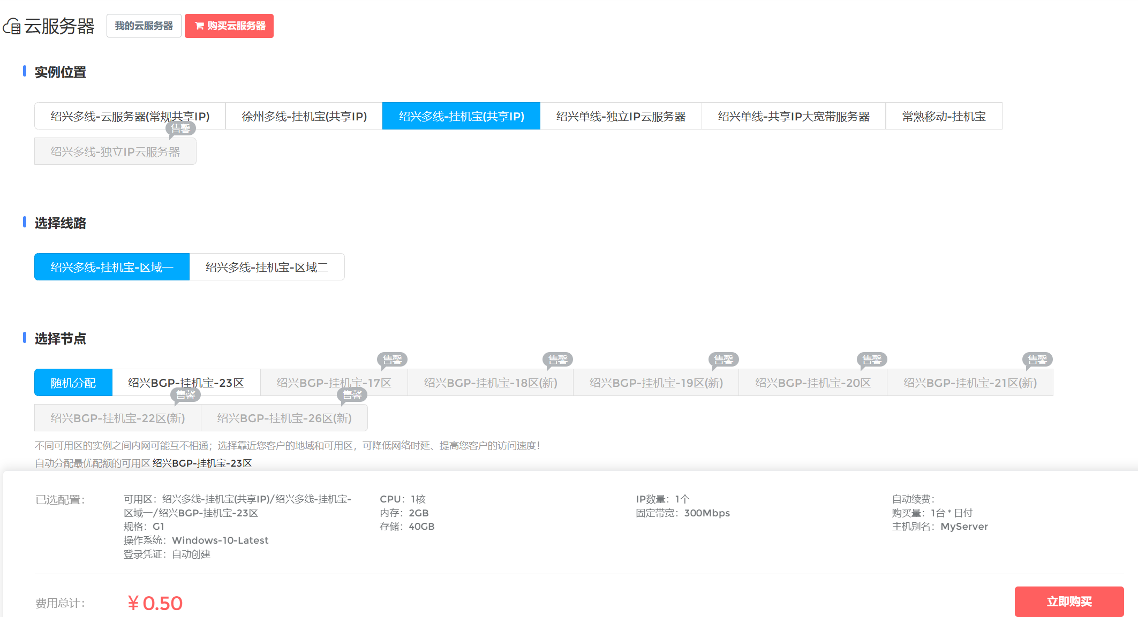Select line 绍兴多线-挂机宝-区域一

point(111,267)
